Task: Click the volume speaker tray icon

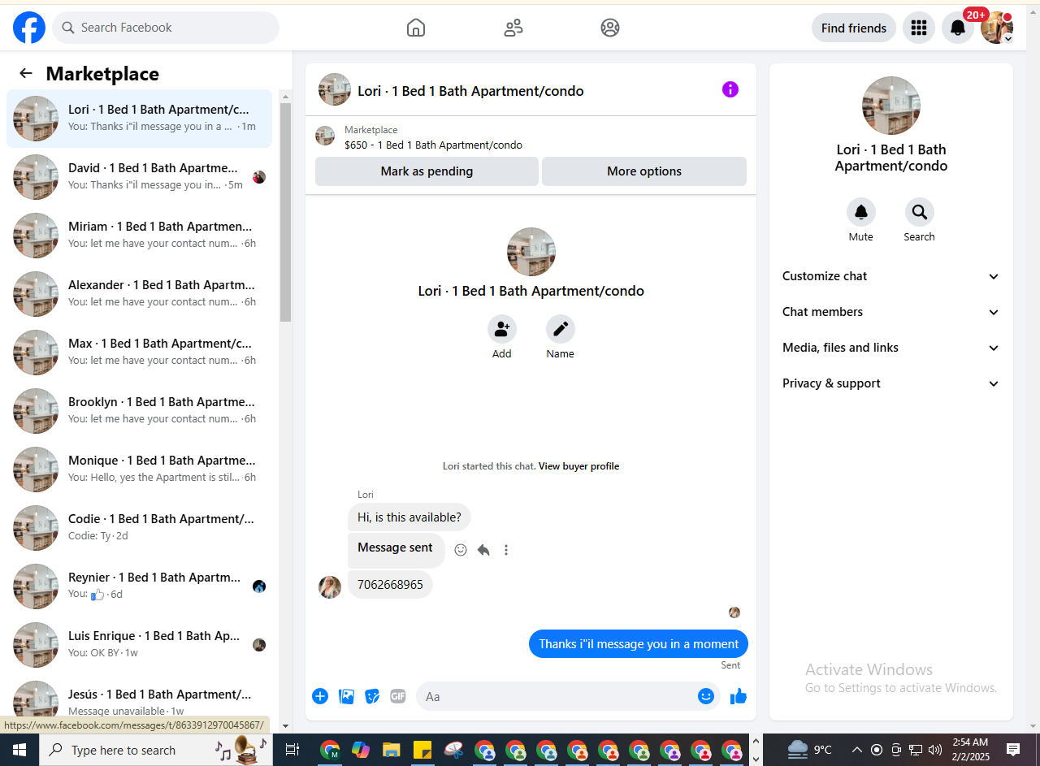Action: [x=935, y=750]
